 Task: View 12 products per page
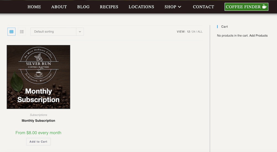(x=188, y=32)
